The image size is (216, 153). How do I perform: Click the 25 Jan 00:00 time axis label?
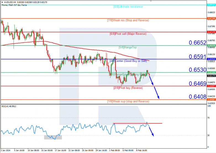click(88, 151)
